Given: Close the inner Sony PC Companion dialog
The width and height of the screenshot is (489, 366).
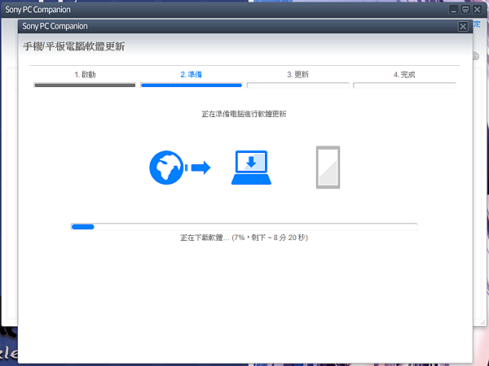Looking at the screenshot, I should coord(463,27).
